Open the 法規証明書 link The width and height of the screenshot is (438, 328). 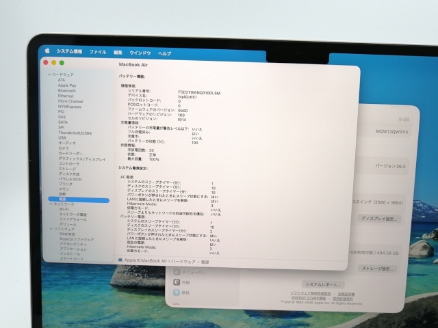[346, 294]
